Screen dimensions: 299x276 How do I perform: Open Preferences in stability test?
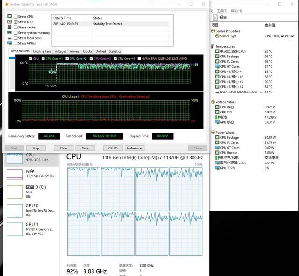(135, 148)
